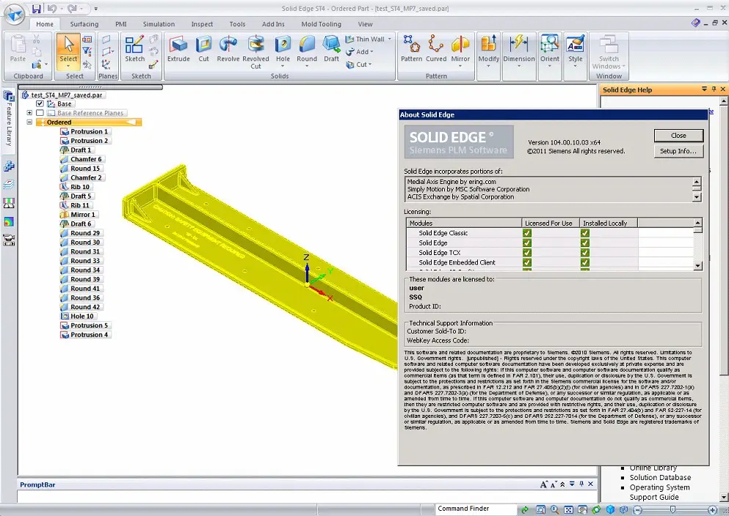
Task: Open the Inspect tab
Action: click(x=202, y=24)
